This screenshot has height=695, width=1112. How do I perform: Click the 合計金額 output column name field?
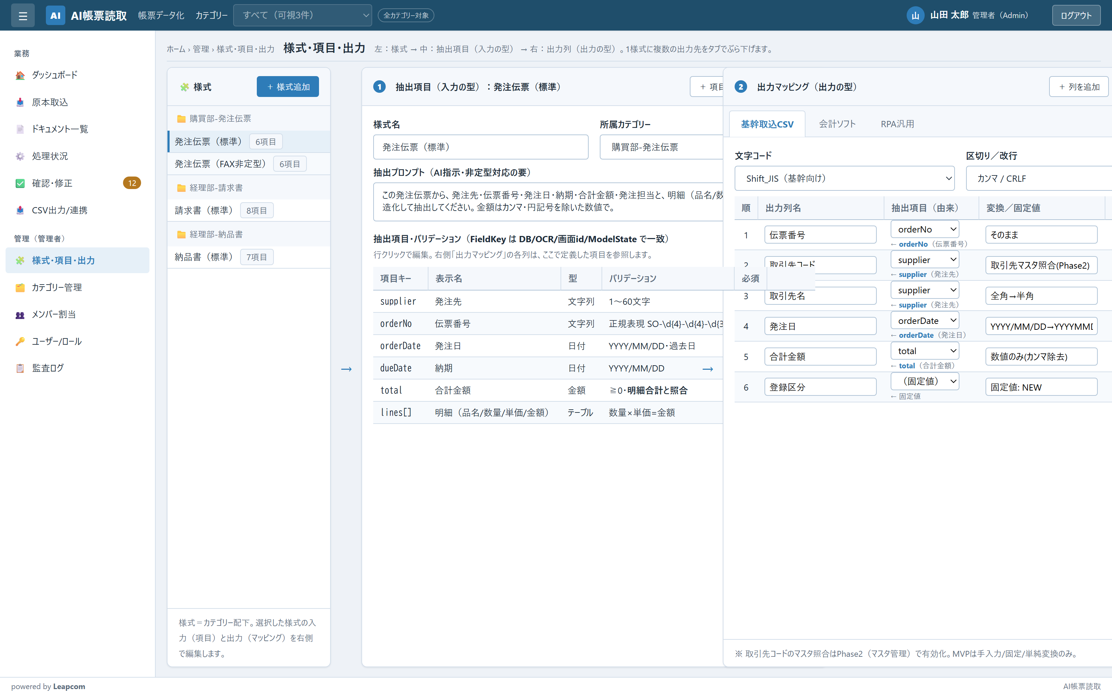click(x=820, y=357)
